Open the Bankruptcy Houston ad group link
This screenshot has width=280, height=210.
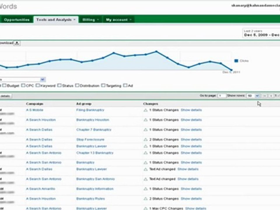(93, 120)
